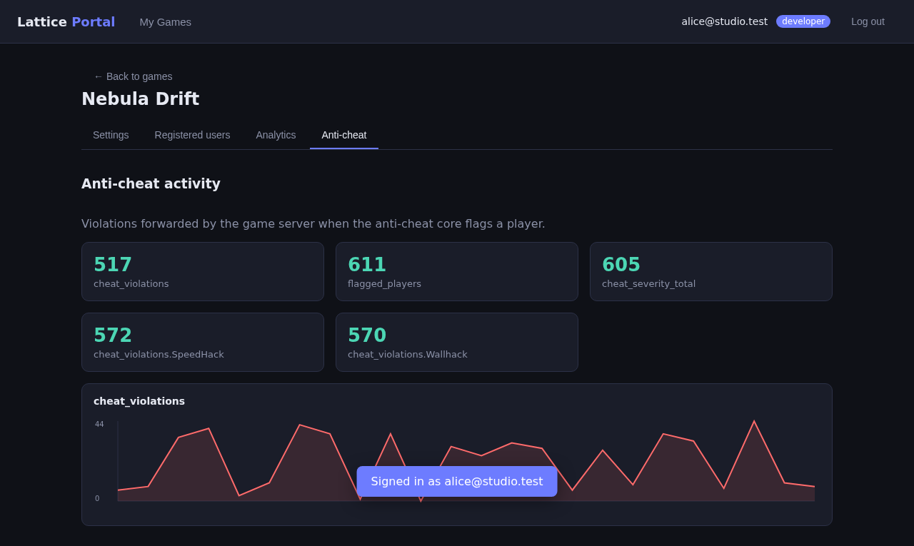Select the cheat_violations.Wallhack card

pos(457,342)
